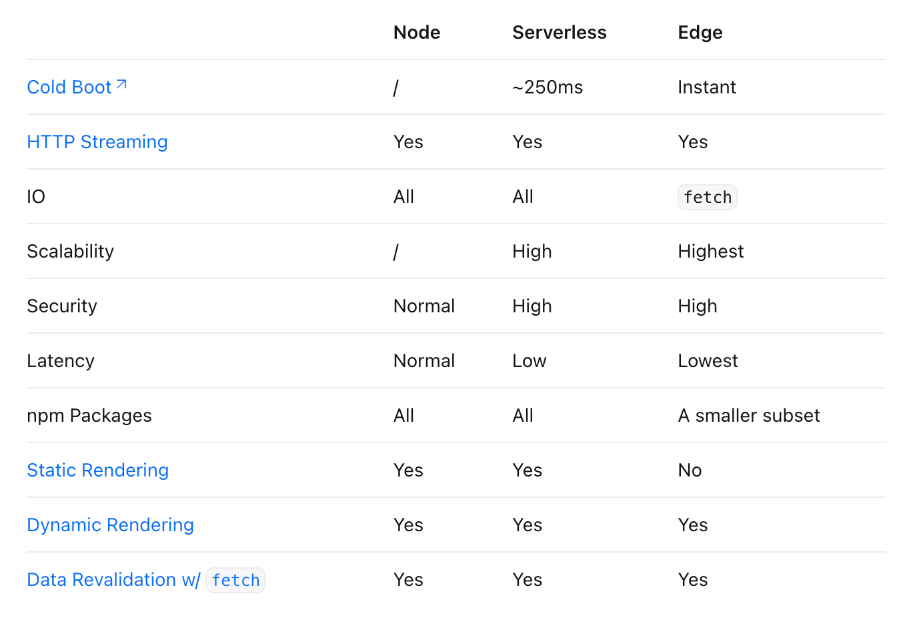Image resolution: width=911 pixels, height=634 pixels.
Task: Open the HTTP Streaming link
Action: point(97,142)
